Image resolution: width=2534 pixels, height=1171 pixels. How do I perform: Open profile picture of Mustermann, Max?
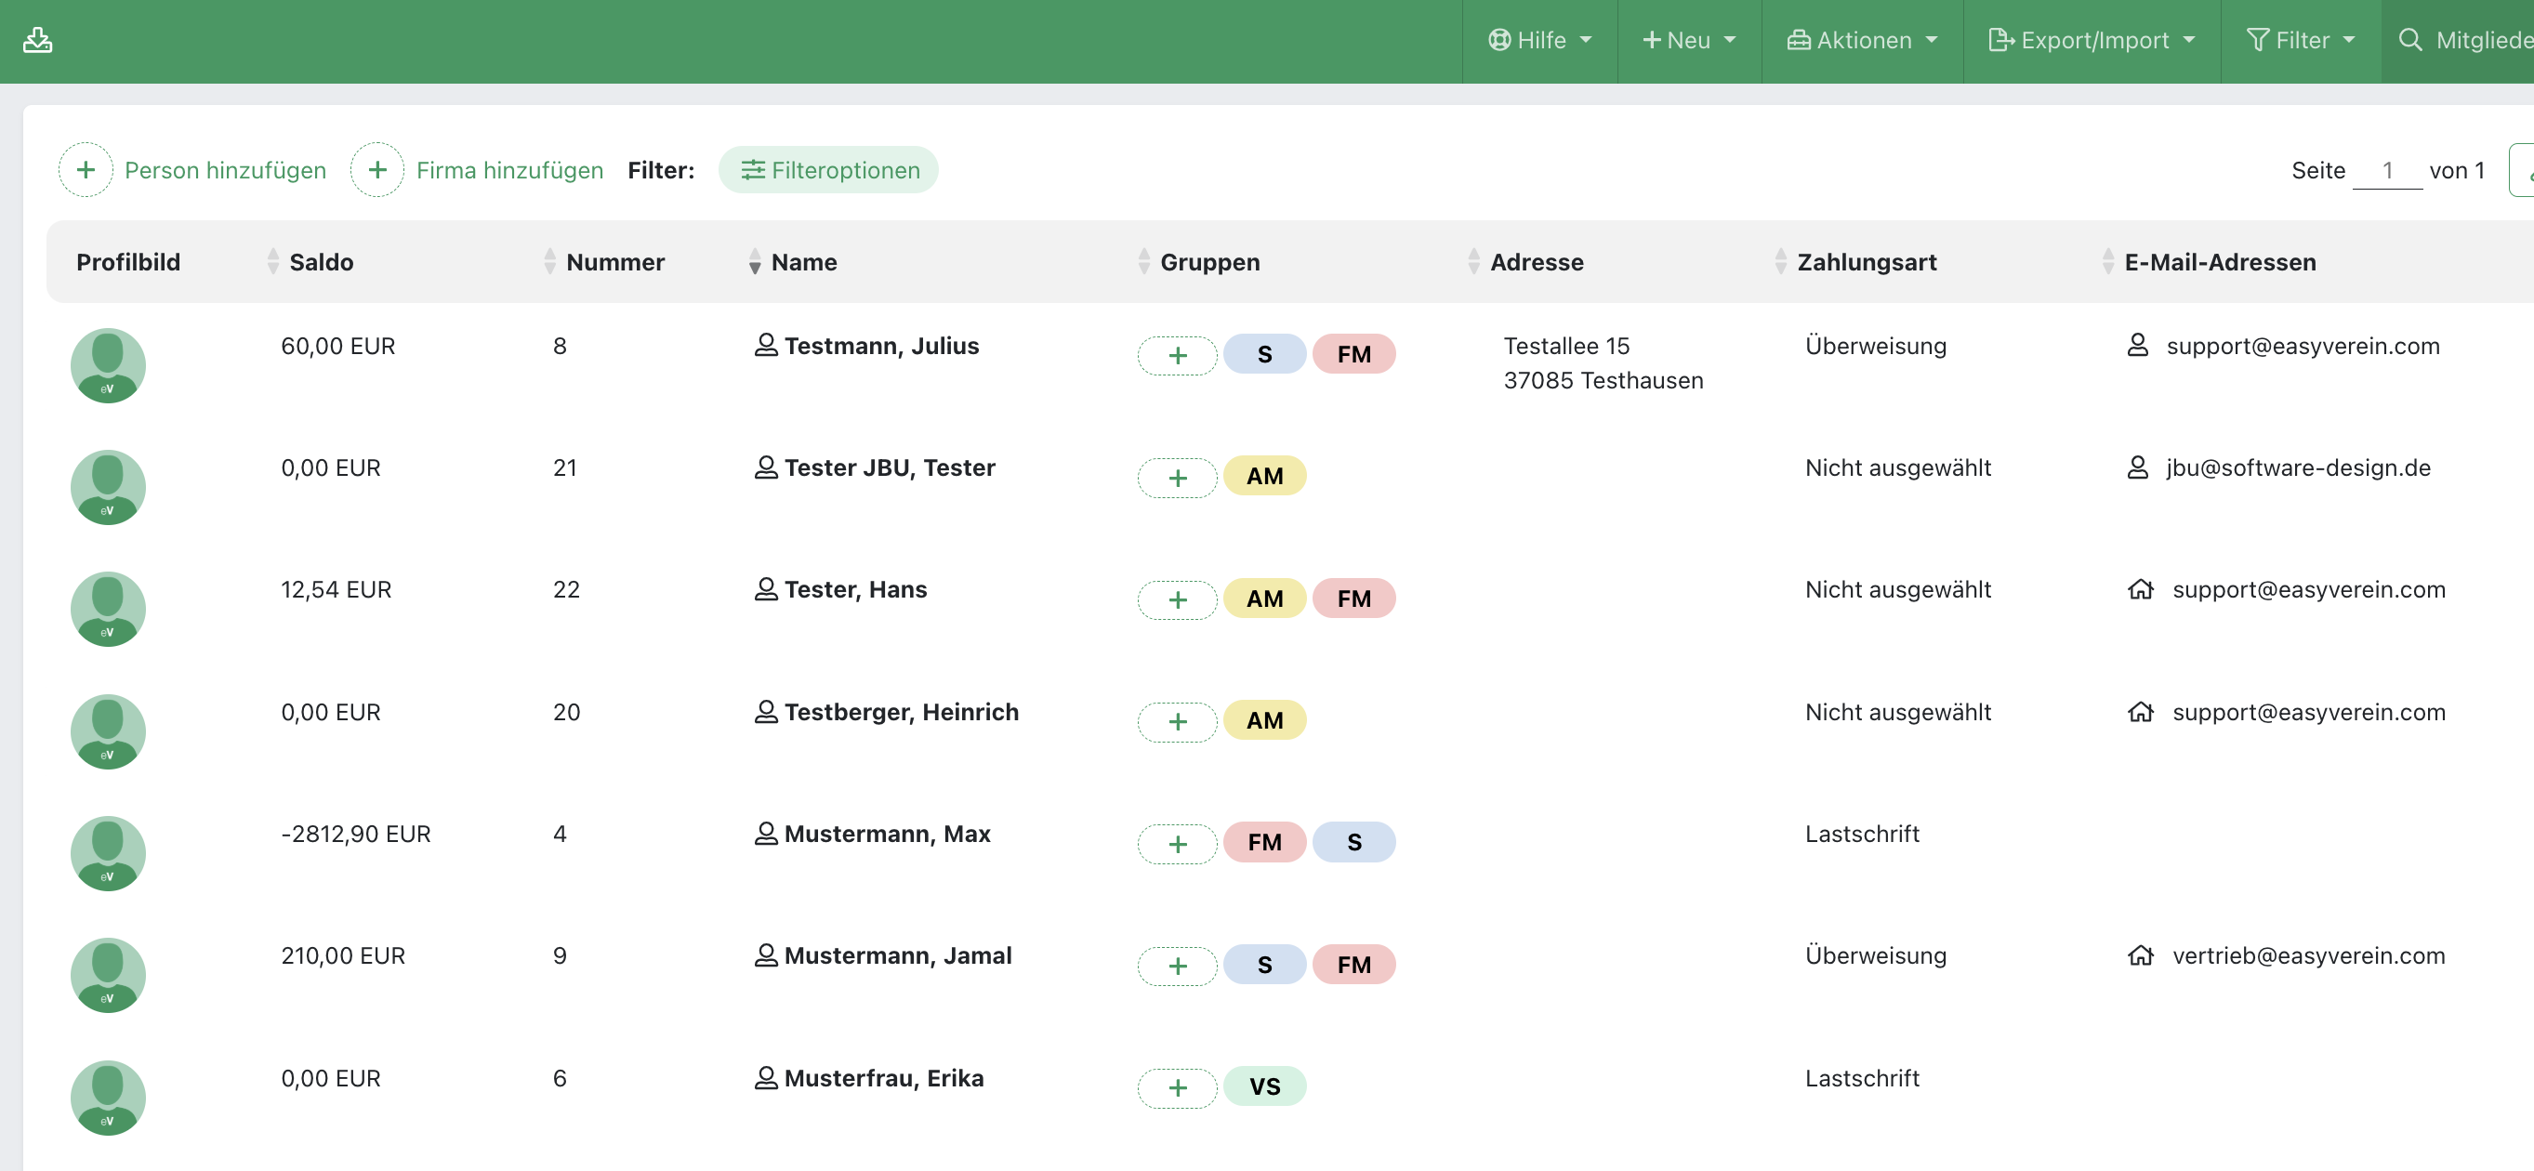(108, 853)
